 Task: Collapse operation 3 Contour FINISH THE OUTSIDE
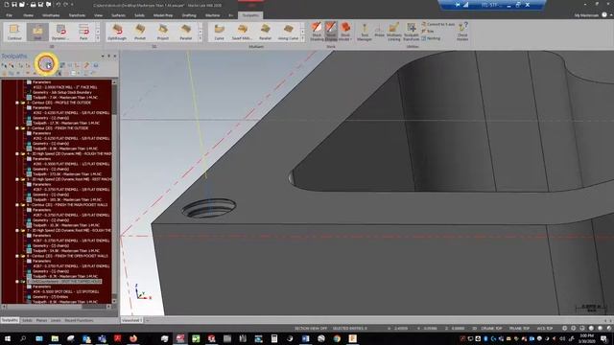pyautogui.click(x=17, y=128)
